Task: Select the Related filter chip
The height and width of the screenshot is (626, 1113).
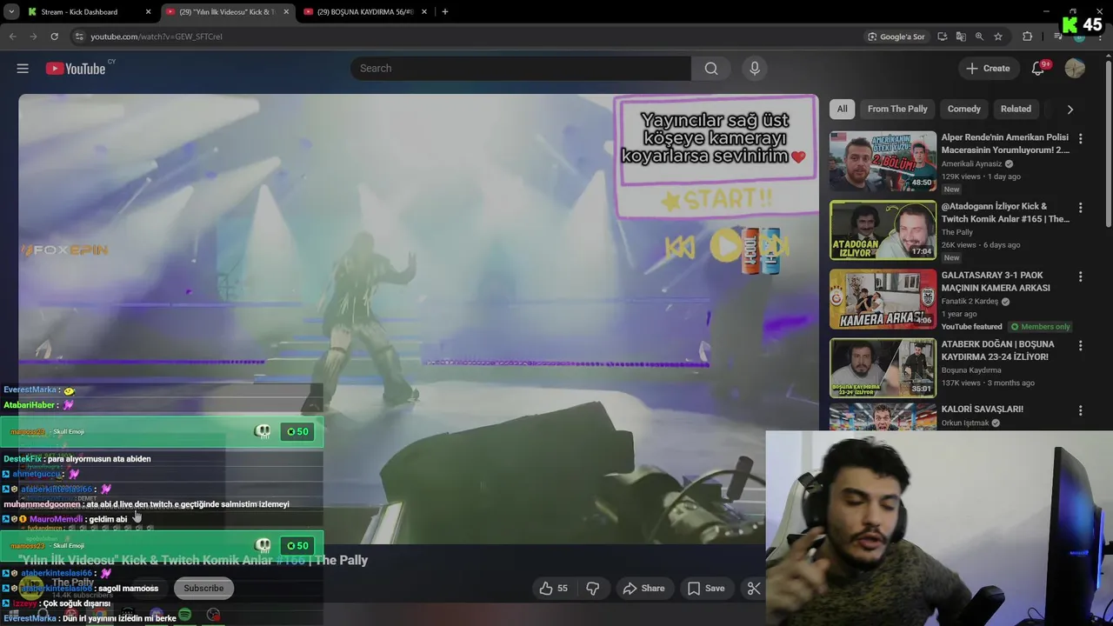Action: click(1016, 109)
